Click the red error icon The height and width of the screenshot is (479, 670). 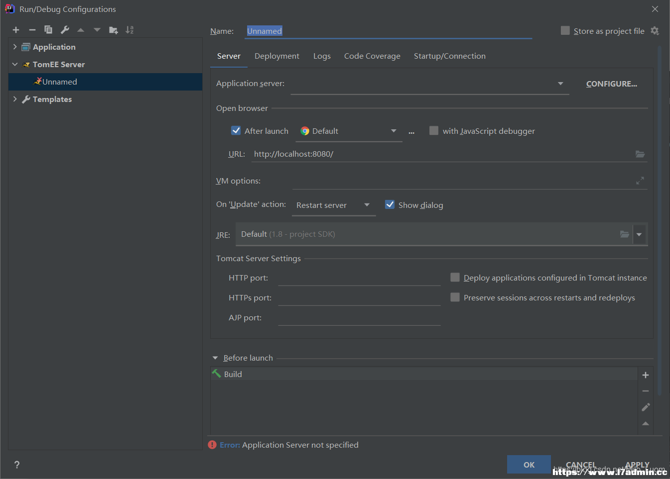click(x=212, y=445)
